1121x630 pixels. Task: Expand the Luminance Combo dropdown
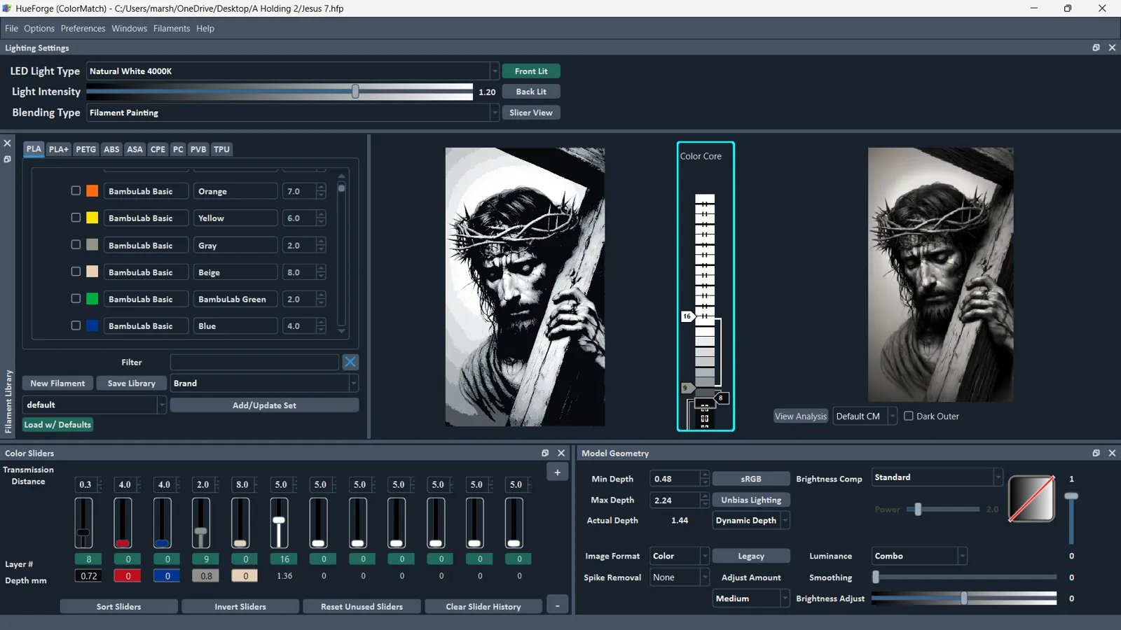click(919, 556)
